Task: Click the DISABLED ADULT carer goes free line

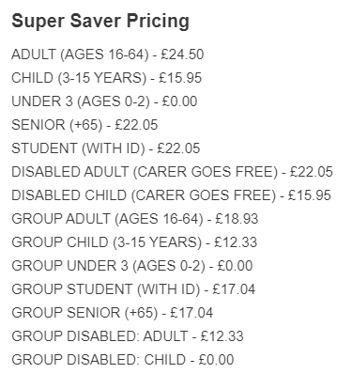Action: click(172, 172)
